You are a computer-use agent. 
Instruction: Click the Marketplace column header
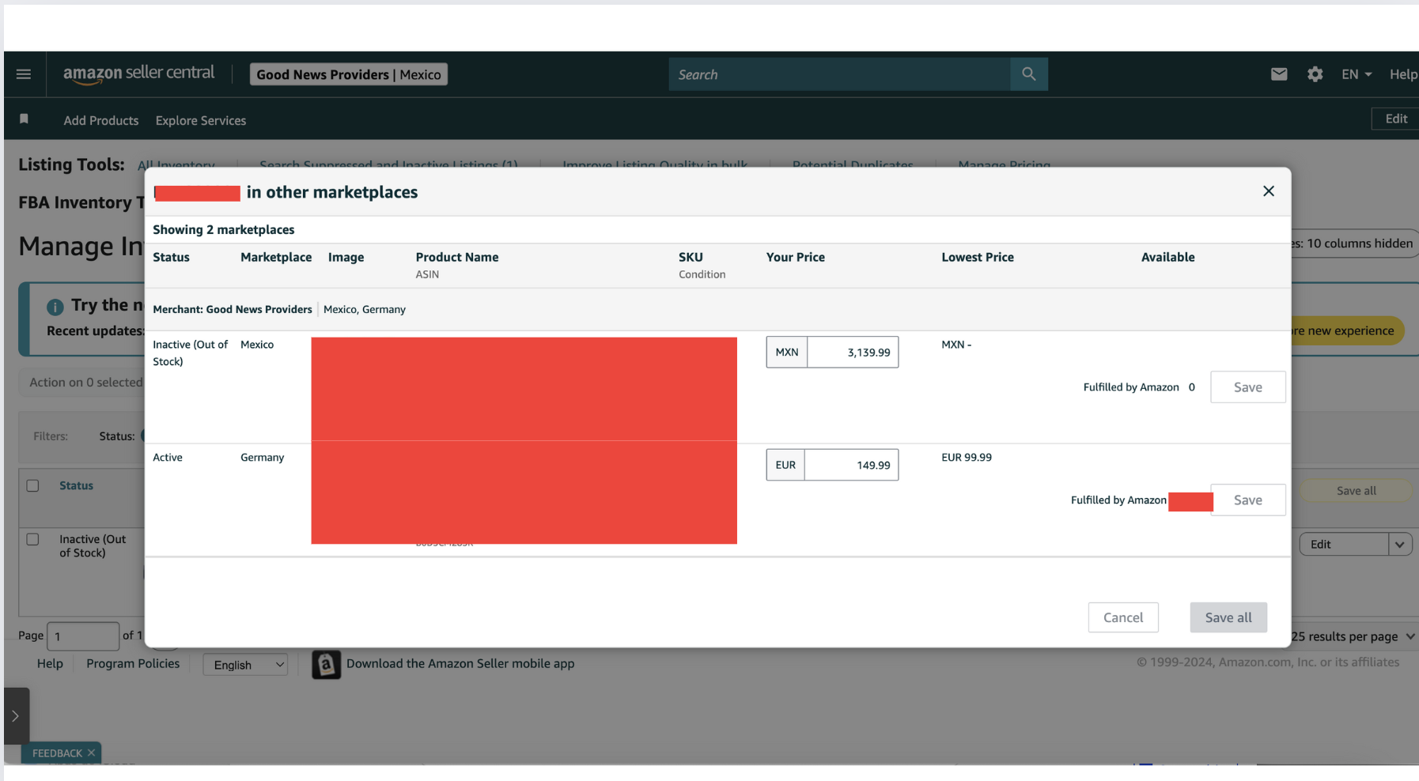point(276,257)
